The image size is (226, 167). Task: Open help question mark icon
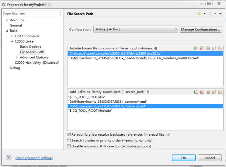pos(8,158)
